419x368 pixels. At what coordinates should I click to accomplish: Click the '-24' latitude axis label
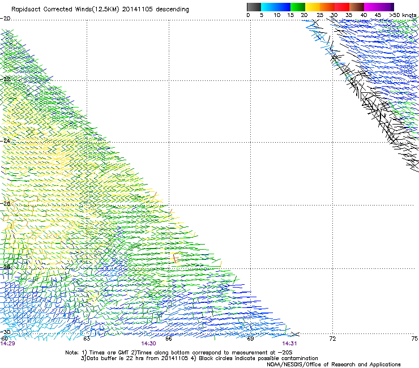tap(5, 140)
